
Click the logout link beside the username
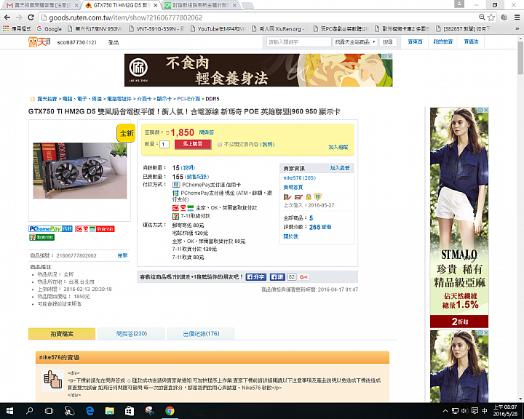tap(114, 42)
